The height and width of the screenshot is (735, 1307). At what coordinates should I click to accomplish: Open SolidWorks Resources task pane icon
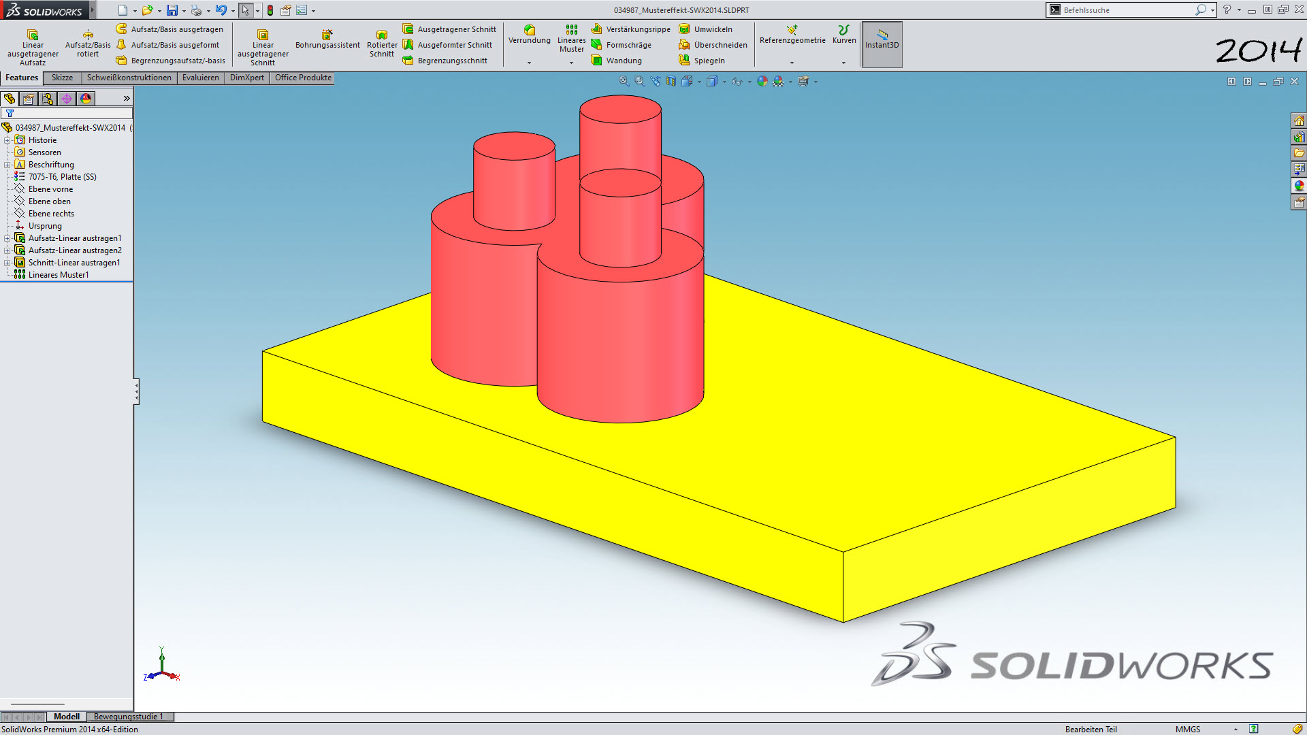pyautogui.click(x=1298, y=121)
